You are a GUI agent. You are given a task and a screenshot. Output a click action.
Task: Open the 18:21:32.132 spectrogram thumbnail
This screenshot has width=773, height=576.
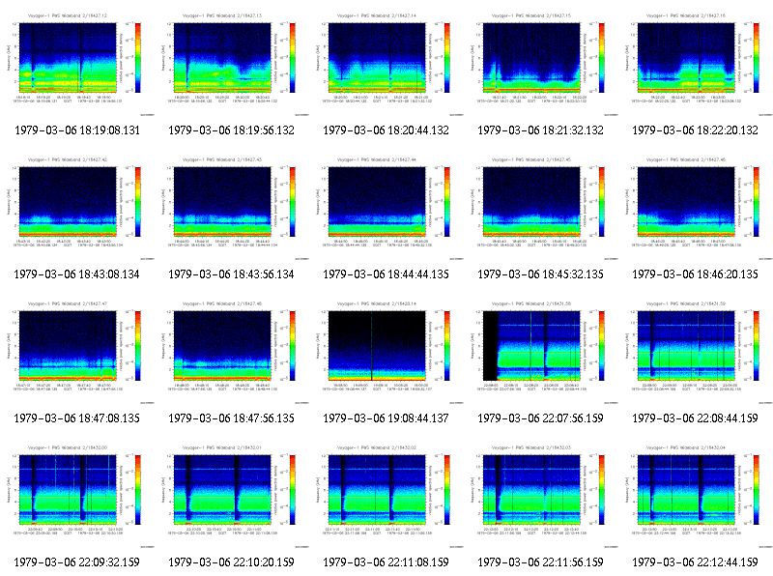541,65
